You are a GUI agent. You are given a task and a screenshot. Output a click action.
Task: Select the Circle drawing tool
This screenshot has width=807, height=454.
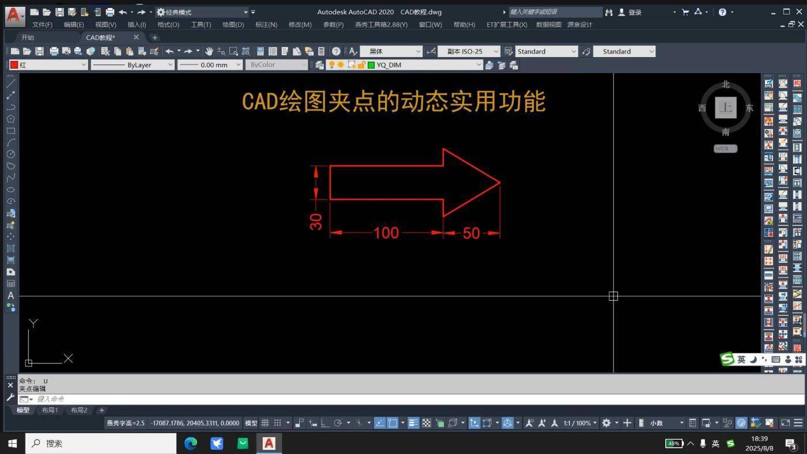tap(10, 154)
